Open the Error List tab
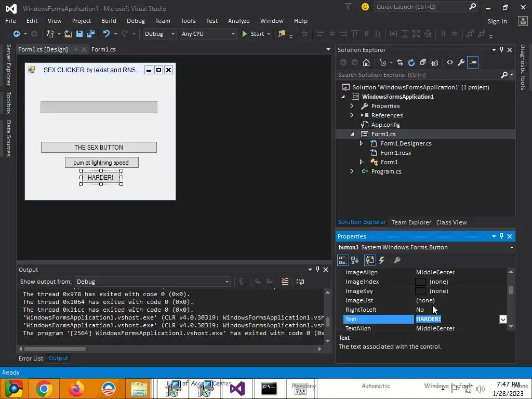 [x=31, y=358]
